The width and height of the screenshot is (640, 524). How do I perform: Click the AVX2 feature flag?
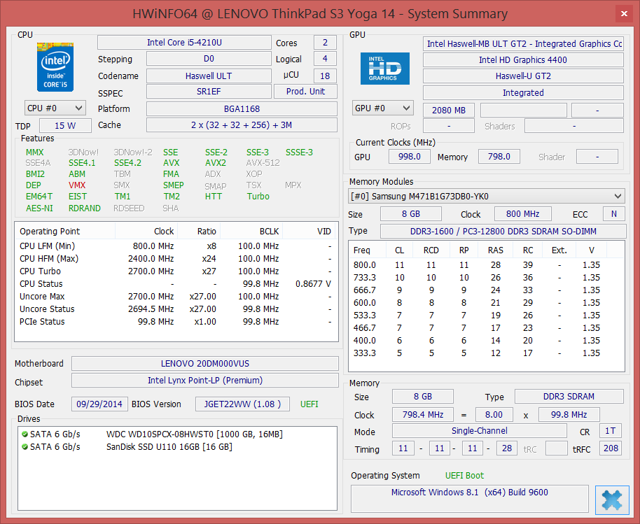point(216,163)
